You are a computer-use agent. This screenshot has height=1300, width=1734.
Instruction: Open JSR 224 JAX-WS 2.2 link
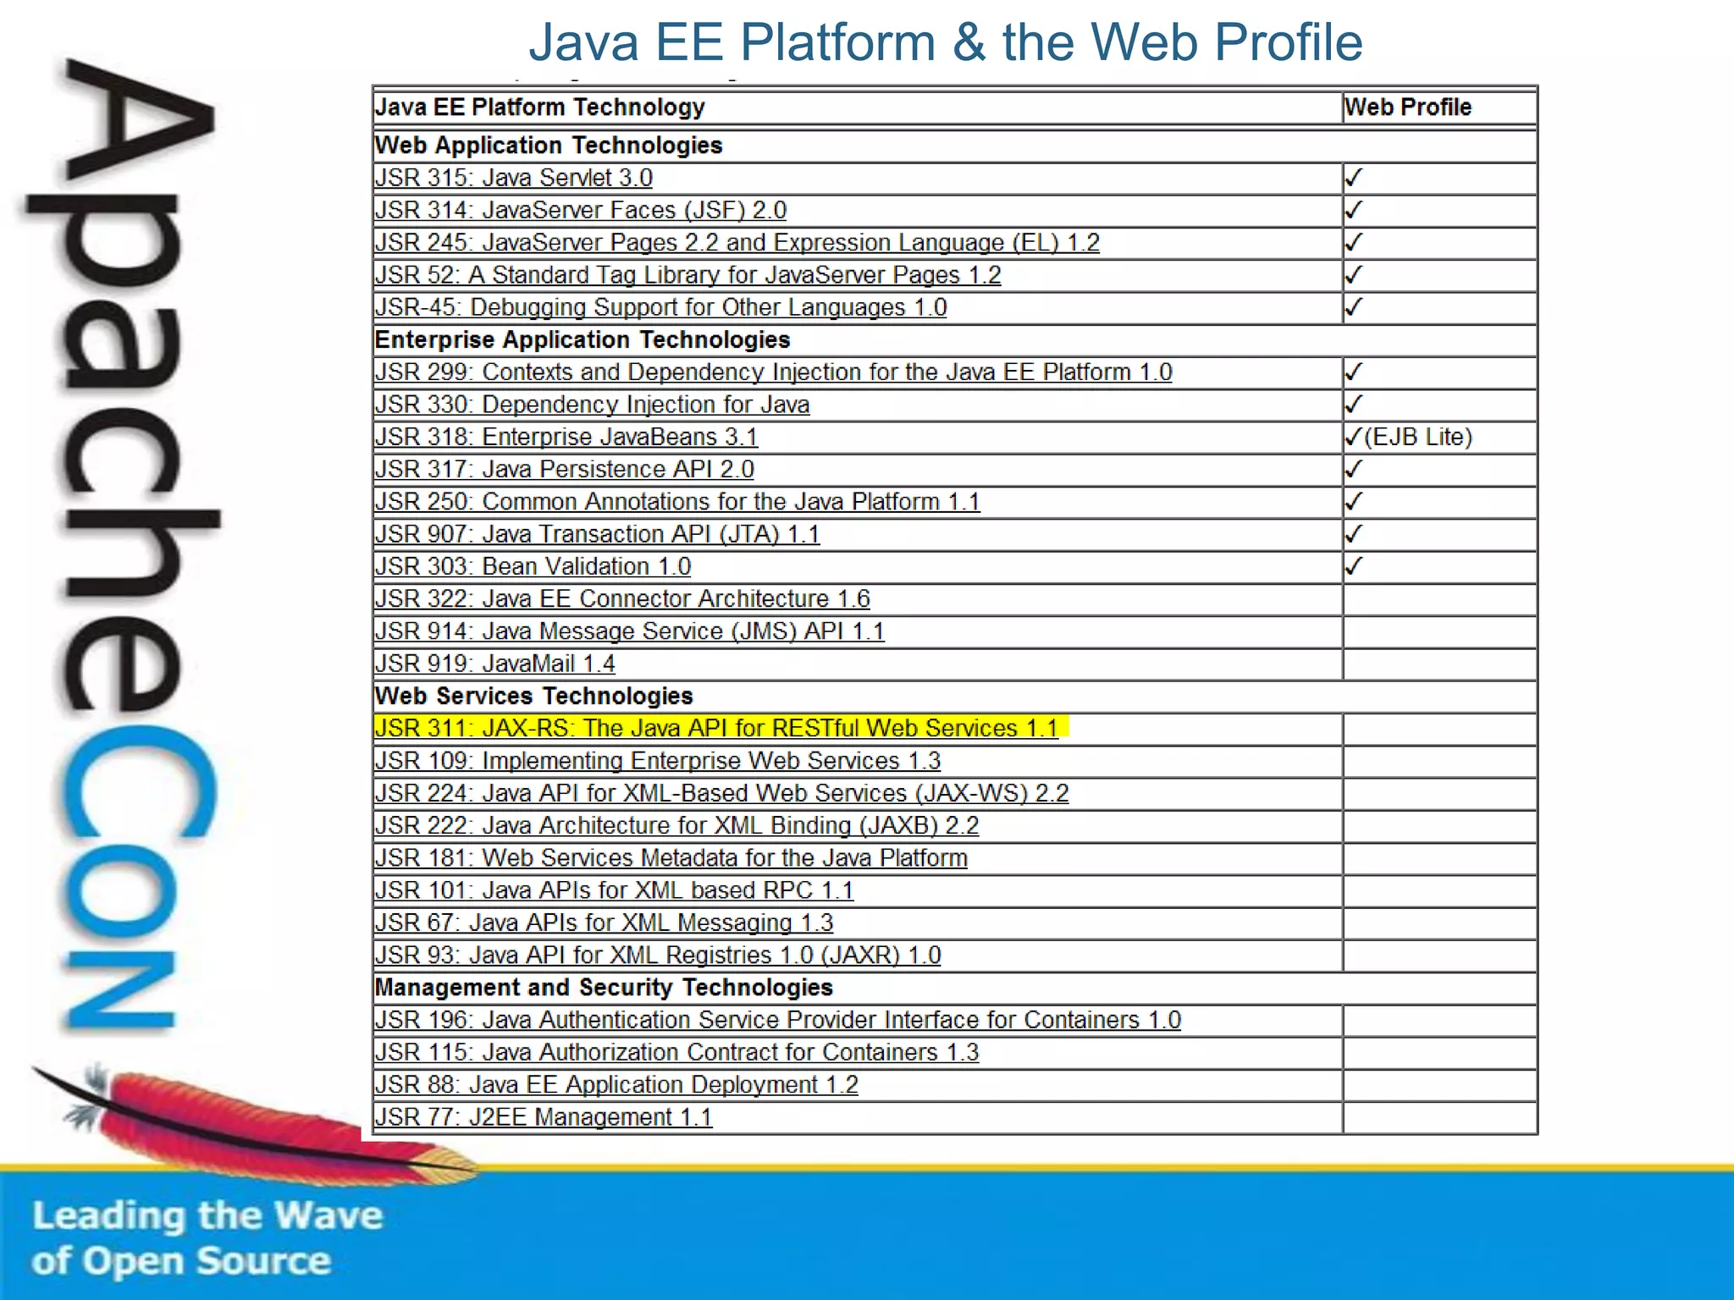pyautogui.click(x=721, y=794)
